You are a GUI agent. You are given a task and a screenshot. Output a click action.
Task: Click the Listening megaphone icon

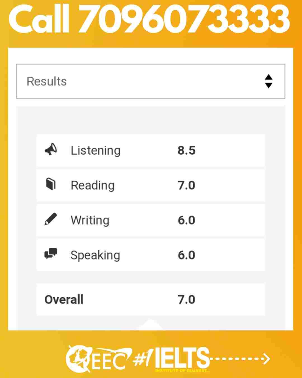tap(51, 149)
